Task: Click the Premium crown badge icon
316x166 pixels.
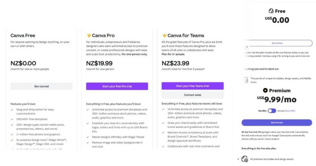Action: click(x=265, y=90)
